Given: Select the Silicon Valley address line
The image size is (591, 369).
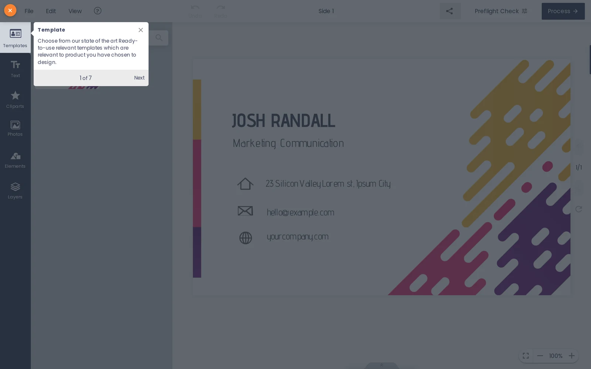Looking at the screenshot, I should 328,183.
